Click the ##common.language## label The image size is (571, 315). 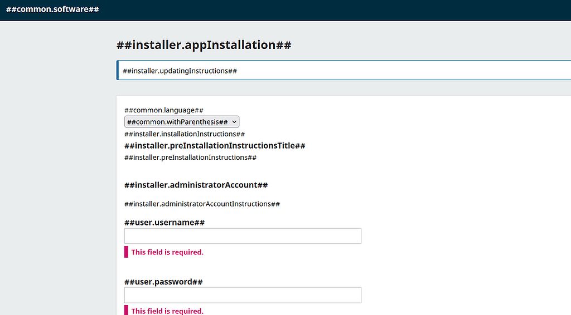164,110
